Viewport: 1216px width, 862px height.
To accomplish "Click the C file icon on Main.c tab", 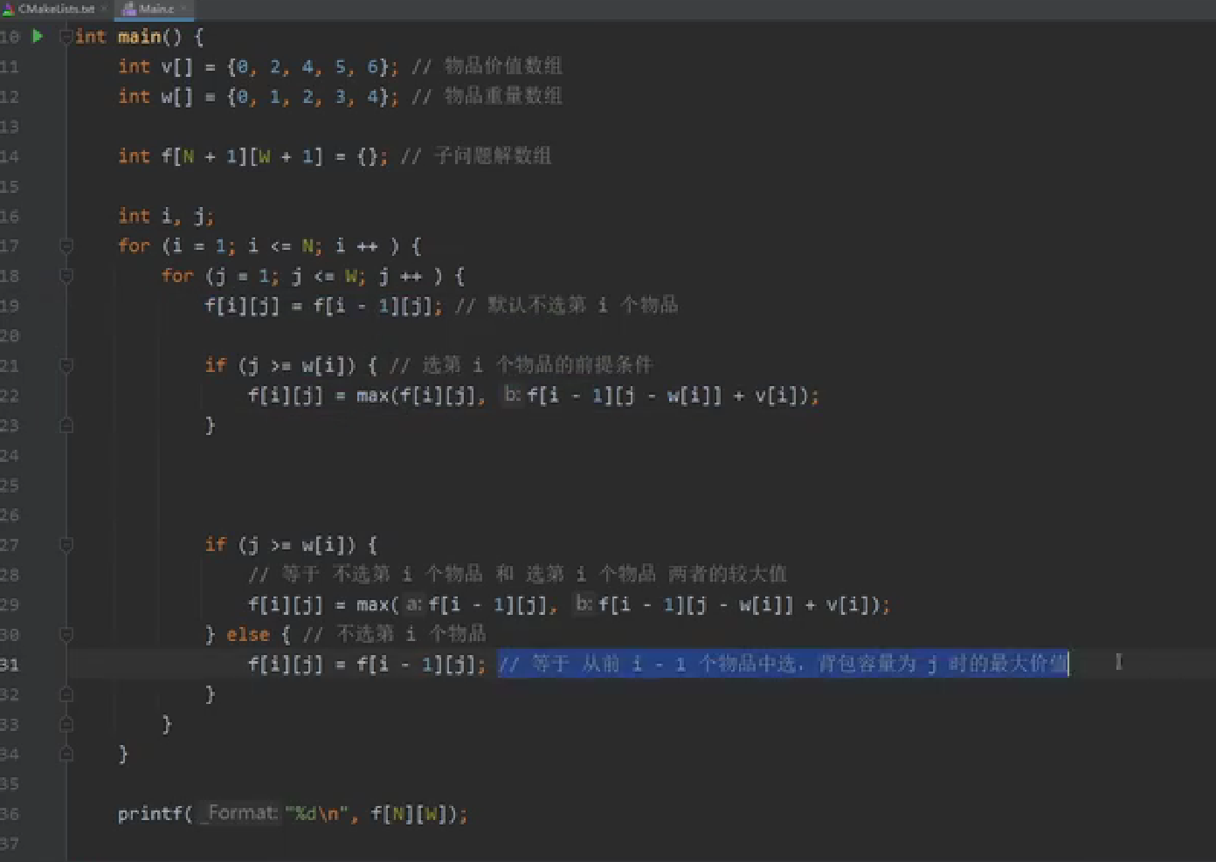I will 129,9.
